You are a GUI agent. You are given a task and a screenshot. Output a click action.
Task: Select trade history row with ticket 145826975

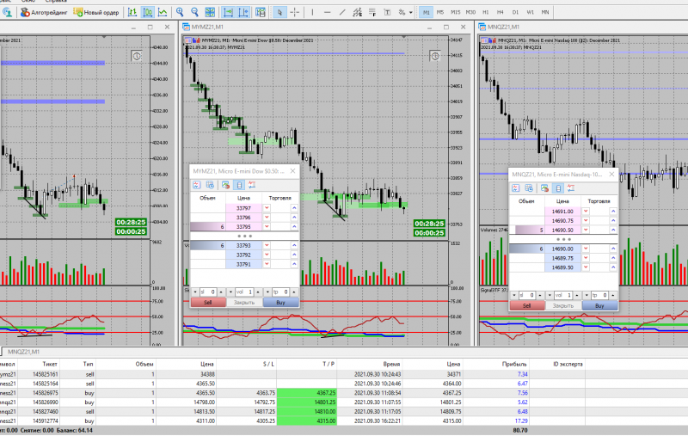pyautogui.click(x=343, y=393)
